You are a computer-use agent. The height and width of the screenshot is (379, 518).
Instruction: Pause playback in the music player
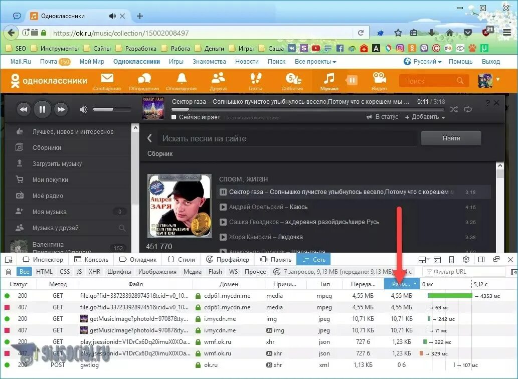(x=42, y=109)
